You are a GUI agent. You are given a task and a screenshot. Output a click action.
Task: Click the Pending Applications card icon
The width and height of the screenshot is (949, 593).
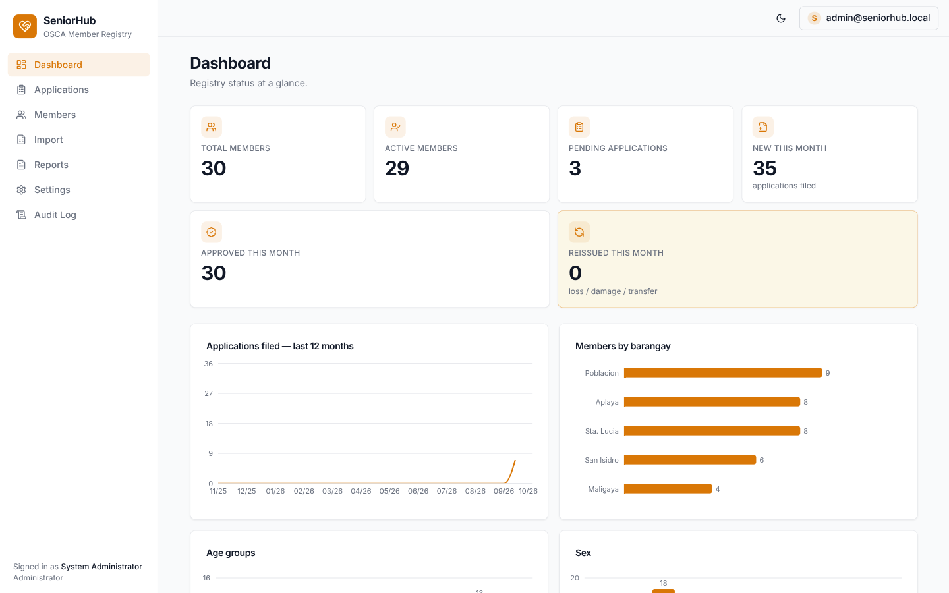(x=579, y=127)
